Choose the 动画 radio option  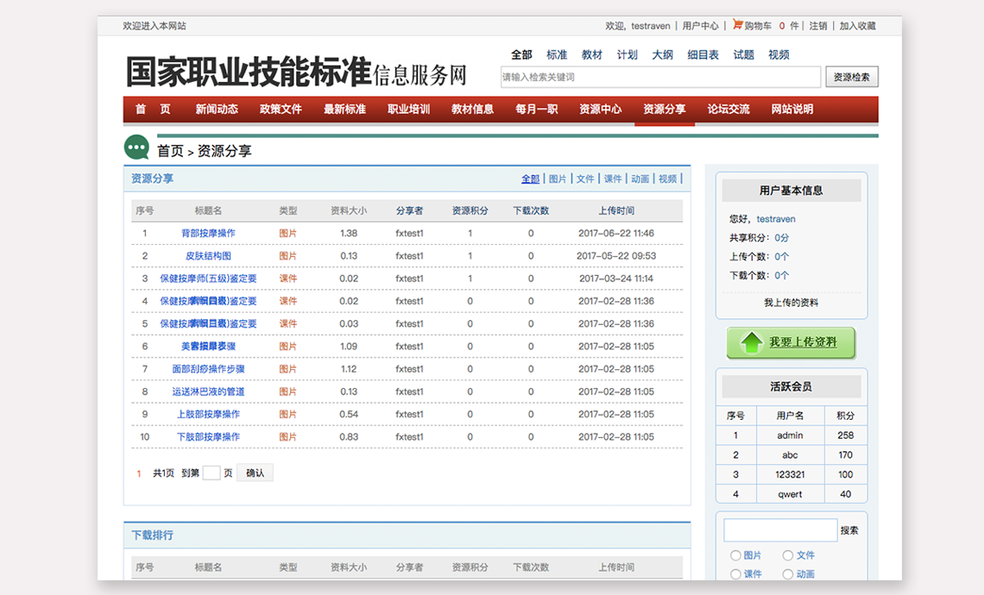(x=787, y=574)
